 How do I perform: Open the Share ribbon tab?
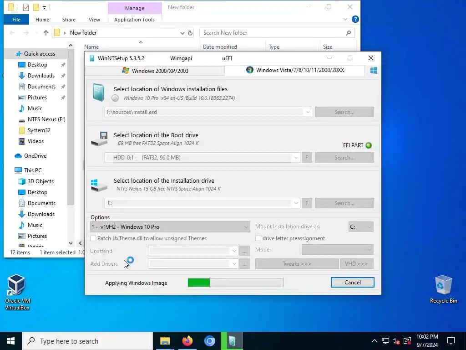click(69, 20)
